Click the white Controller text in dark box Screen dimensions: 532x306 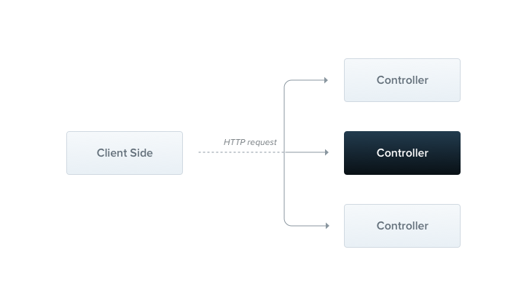[x=402, y=153]
